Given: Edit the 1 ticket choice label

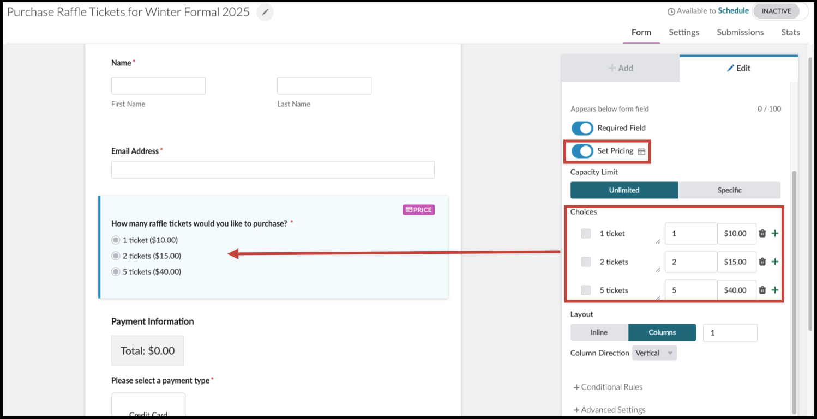Looking at the screenshot, I should pos(628,233).
